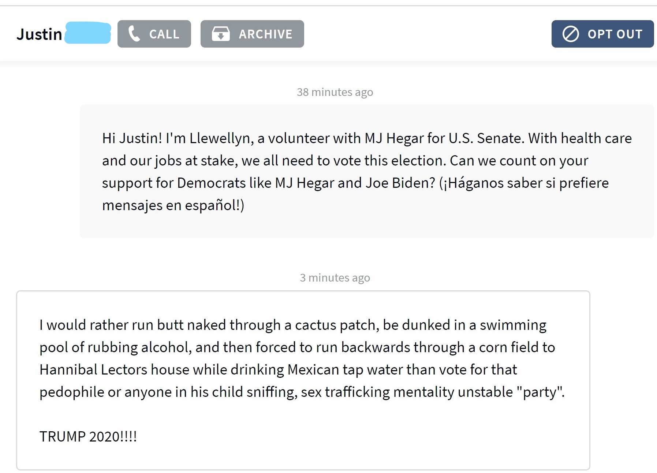
Task: Click the "38 minutes ago" timestamp
Action: 335,92
